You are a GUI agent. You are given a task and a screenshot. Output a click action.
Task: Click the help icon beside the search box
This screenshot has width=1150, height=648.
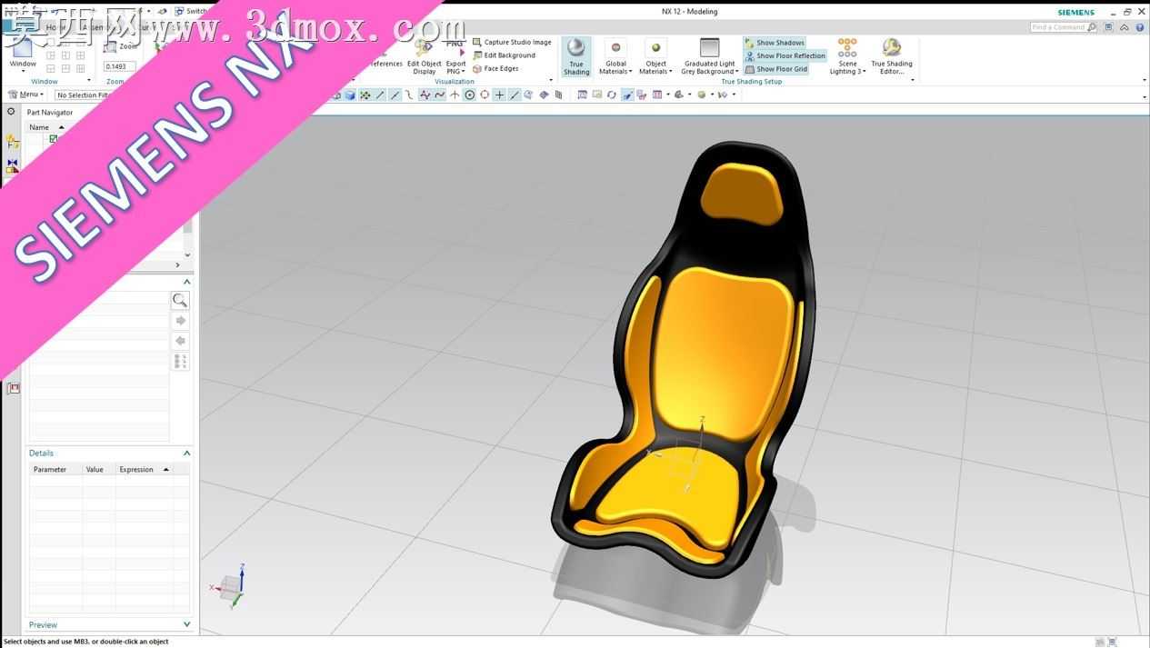point(1140,27)
